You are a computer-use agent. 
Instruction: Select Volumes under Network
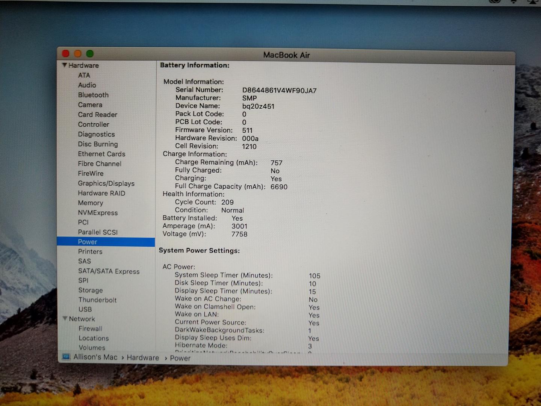click(x=92, y=348)
